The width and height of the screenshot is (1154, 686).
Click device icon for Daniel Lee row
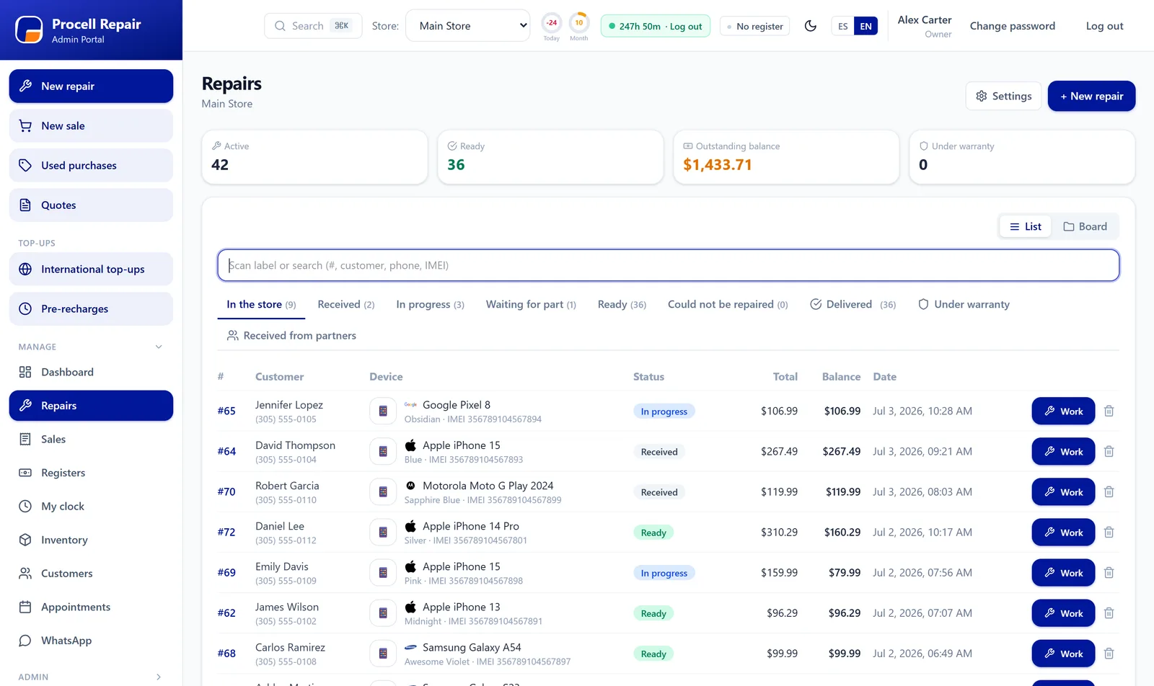[x=383, y=532]
